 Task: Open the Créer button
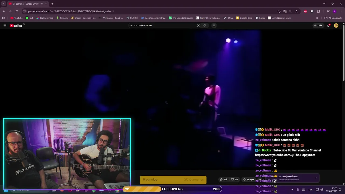click(x=318, y=26)
